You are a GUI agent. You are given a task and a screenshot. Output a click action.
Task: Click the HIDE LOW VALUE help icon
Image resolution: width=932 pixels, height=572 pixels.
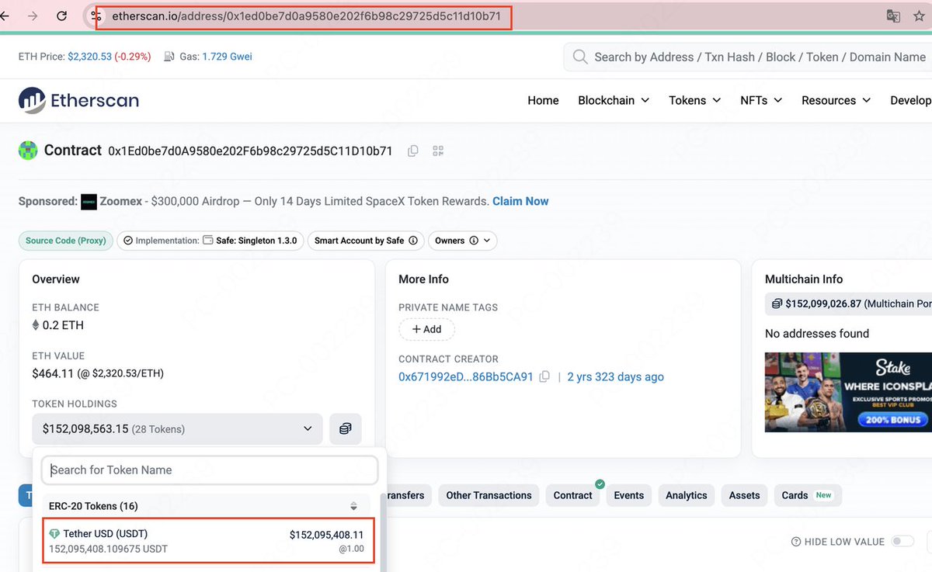[795, 542]
